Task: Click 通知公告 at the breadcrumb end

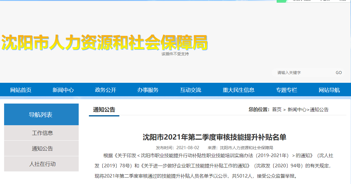Action: 319,110
